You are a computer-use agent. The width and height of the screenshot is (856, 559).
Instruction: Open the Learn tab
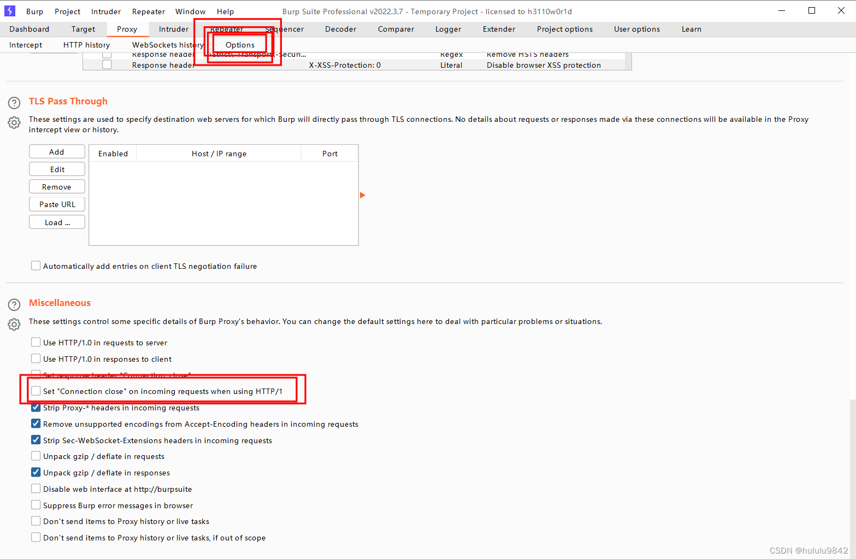coord(691,29)
